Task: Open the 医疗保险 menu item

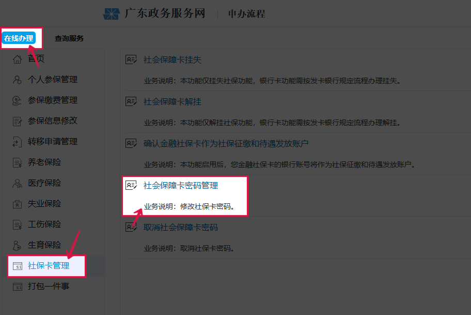Action: coord(44,183)
